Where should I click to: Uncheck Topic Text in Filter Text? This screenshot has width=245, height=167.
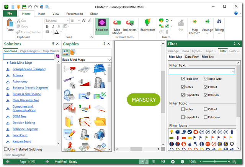coord(183,79)
